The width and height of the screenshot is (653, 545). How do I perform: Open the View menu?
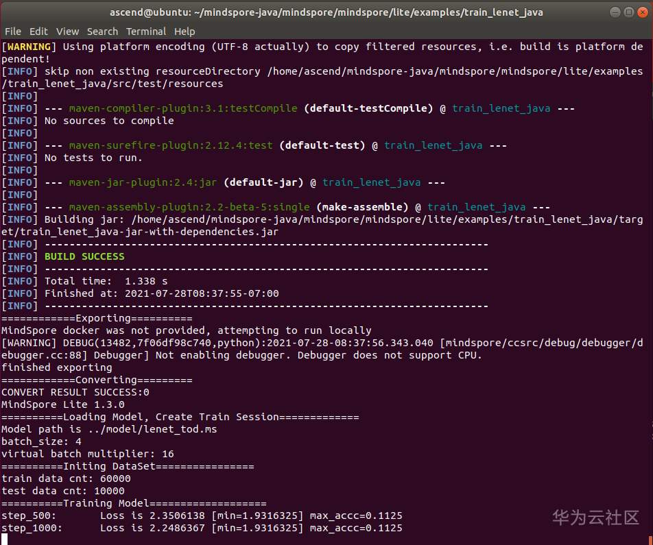click(x=67, y=32)
